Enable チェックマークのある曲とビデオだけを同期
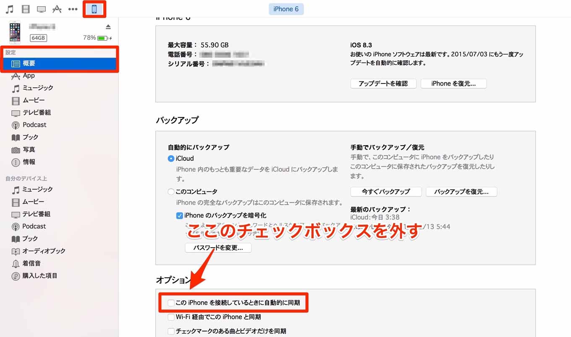571x337 pixels. 171,331
